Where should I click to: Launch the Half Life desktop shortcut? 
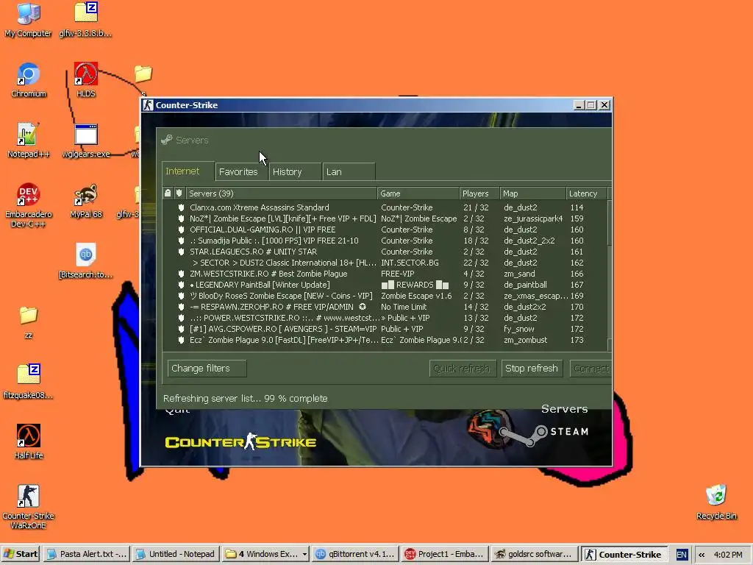[29, 442]
